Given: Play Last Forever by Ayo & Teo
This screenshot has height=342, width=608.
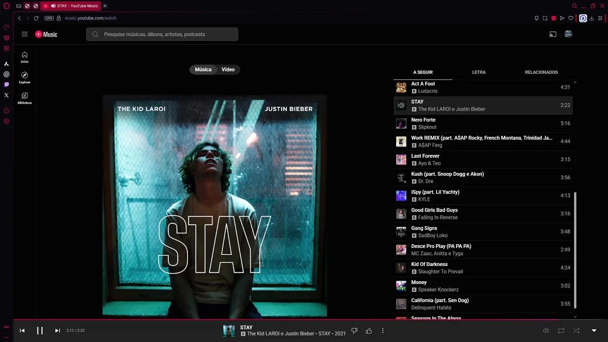Looking at the screenshot, I should coord(483,160).
